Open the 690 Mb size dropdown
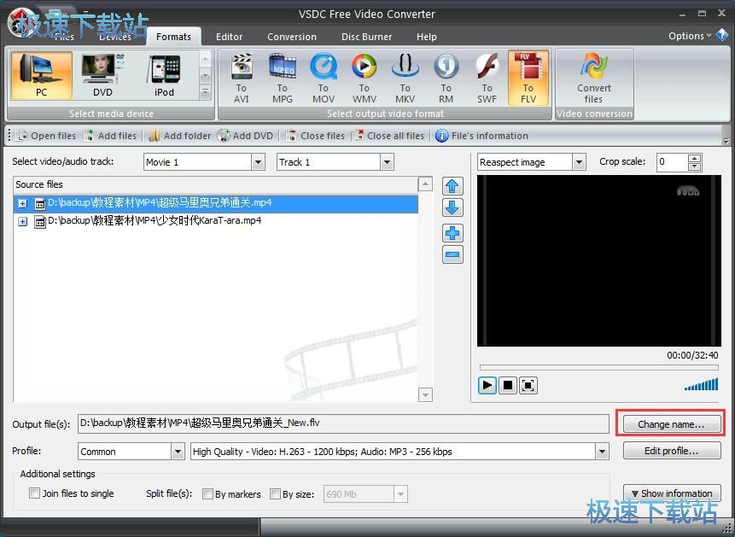The height and width of the screenshot is (537, 735). coord(400,493)
